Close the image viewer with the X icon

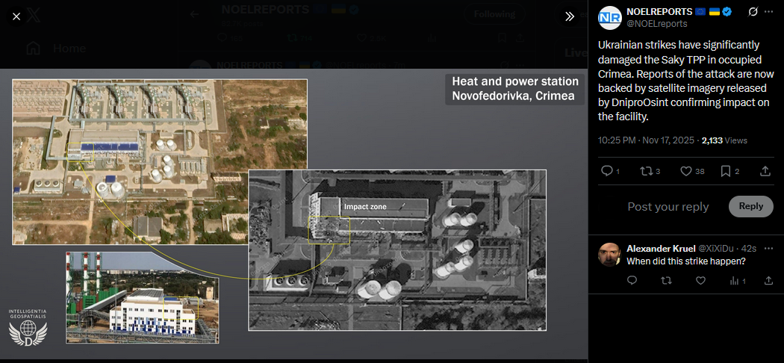(x=16, y=16)
